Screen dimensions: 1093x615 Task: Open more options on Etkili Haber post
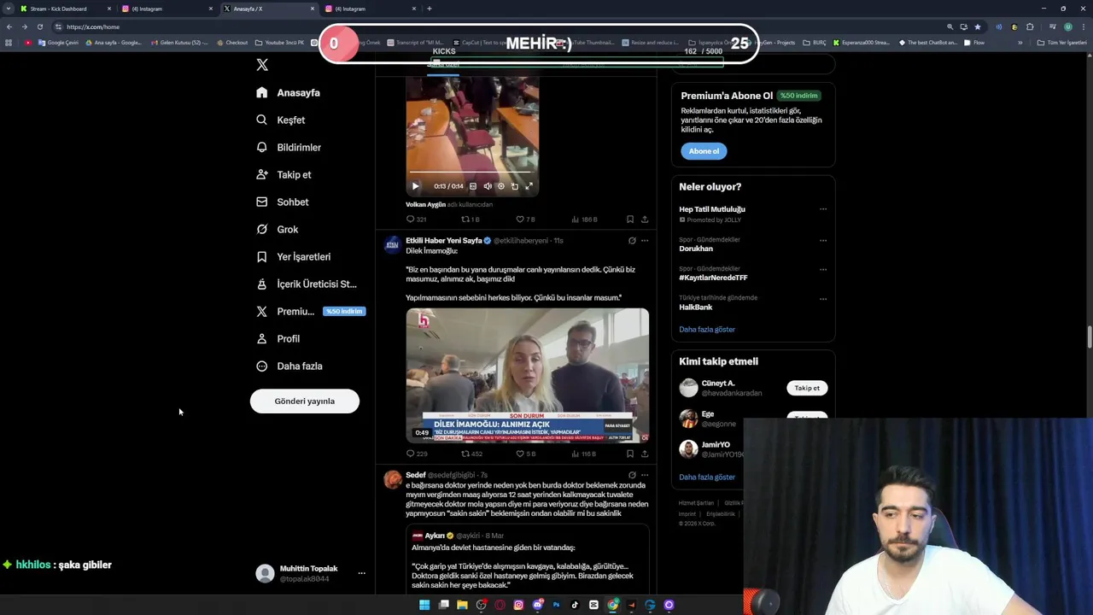[x=645, y=241]
